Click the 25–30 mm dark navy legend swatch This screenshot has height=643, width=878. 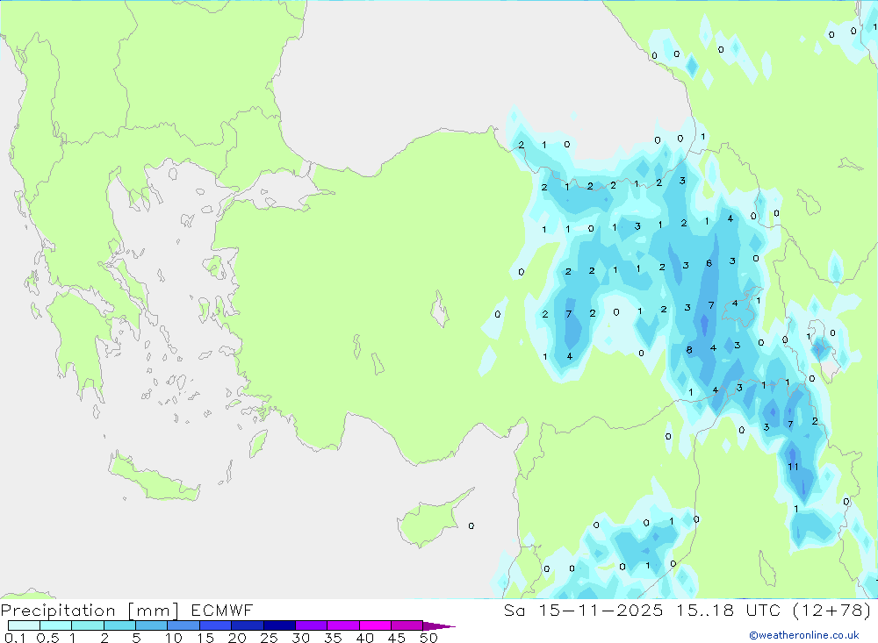pyautogui.click(x=279, y=625)
